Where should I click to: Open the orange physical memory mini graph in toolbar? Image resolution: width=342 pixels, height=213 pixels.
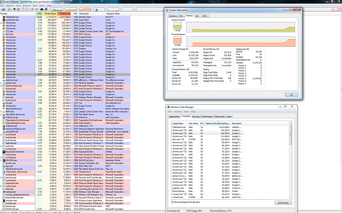point(85,10)
